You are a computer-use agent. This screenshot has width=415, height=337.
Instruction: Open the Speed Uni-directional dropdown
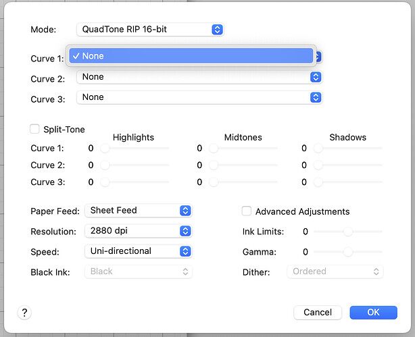point(138,251)
